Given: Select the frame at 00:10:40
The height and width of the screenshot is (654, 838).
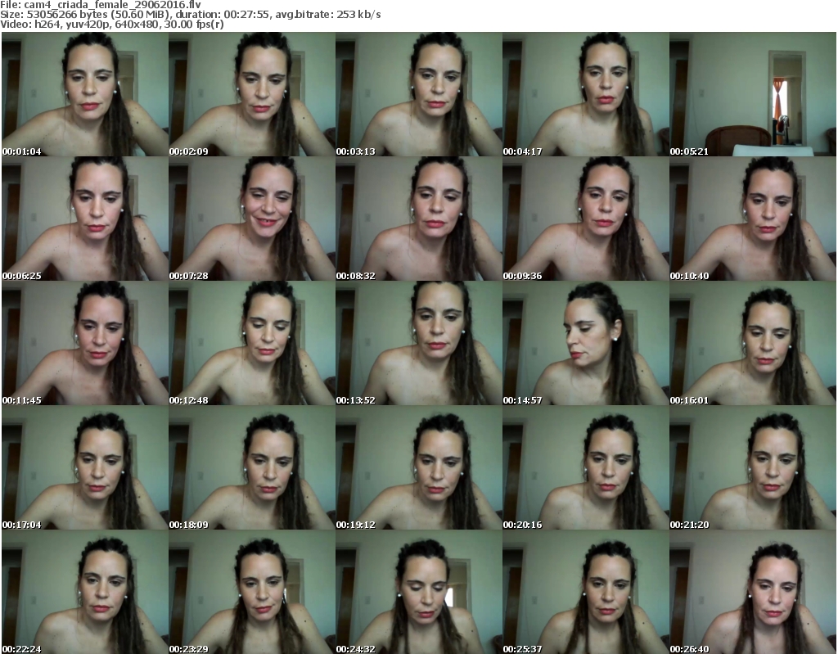Looking at the screenshot, I should tap(753, 219).
